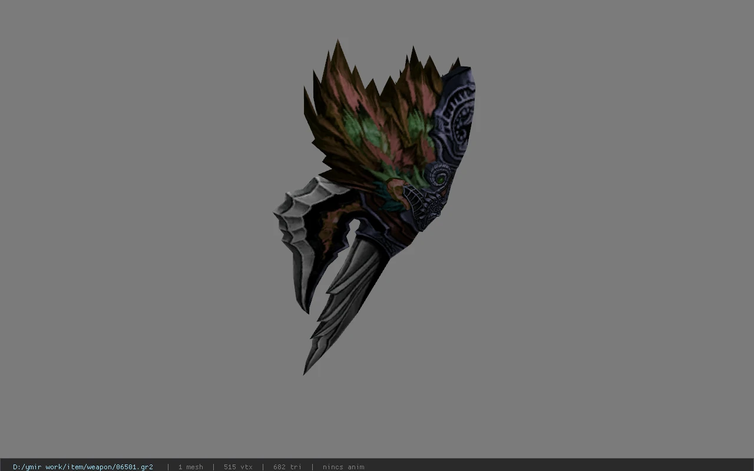Click the feathered claw weapon model
Screen dimensions: 754x471
click(375, 206)
